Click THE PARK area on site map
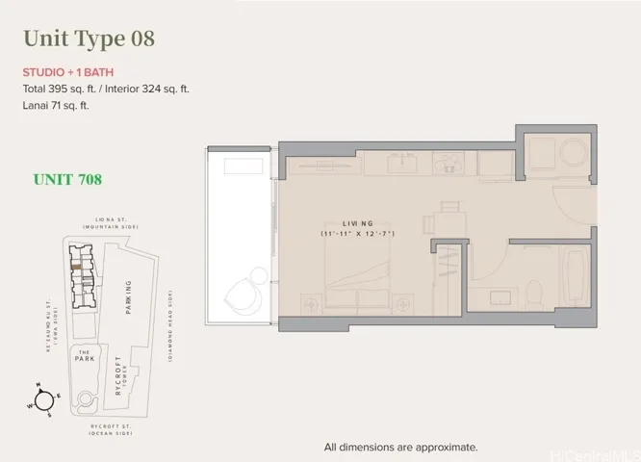 point(85,356)
